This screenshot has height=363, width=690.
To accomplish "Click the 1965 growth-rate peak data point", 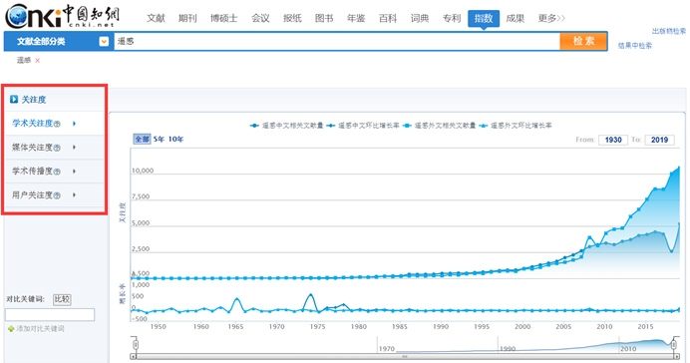I will [x=236, y=299].
